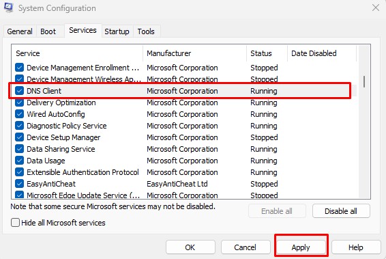Uncheck Device Management Wireless Ap... service
386x259 pixels.
[x=19, y=79]
